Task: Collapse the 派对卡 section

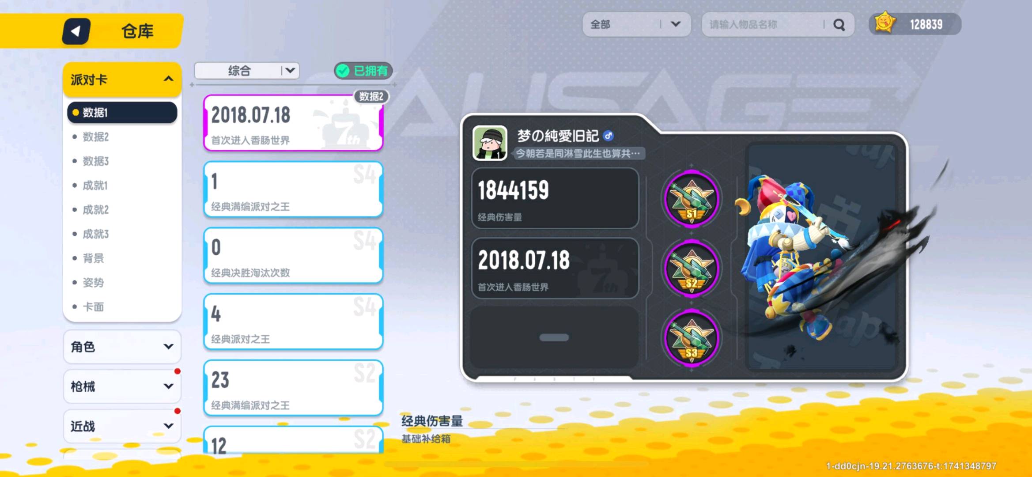Action: click(x=122, y=79)
